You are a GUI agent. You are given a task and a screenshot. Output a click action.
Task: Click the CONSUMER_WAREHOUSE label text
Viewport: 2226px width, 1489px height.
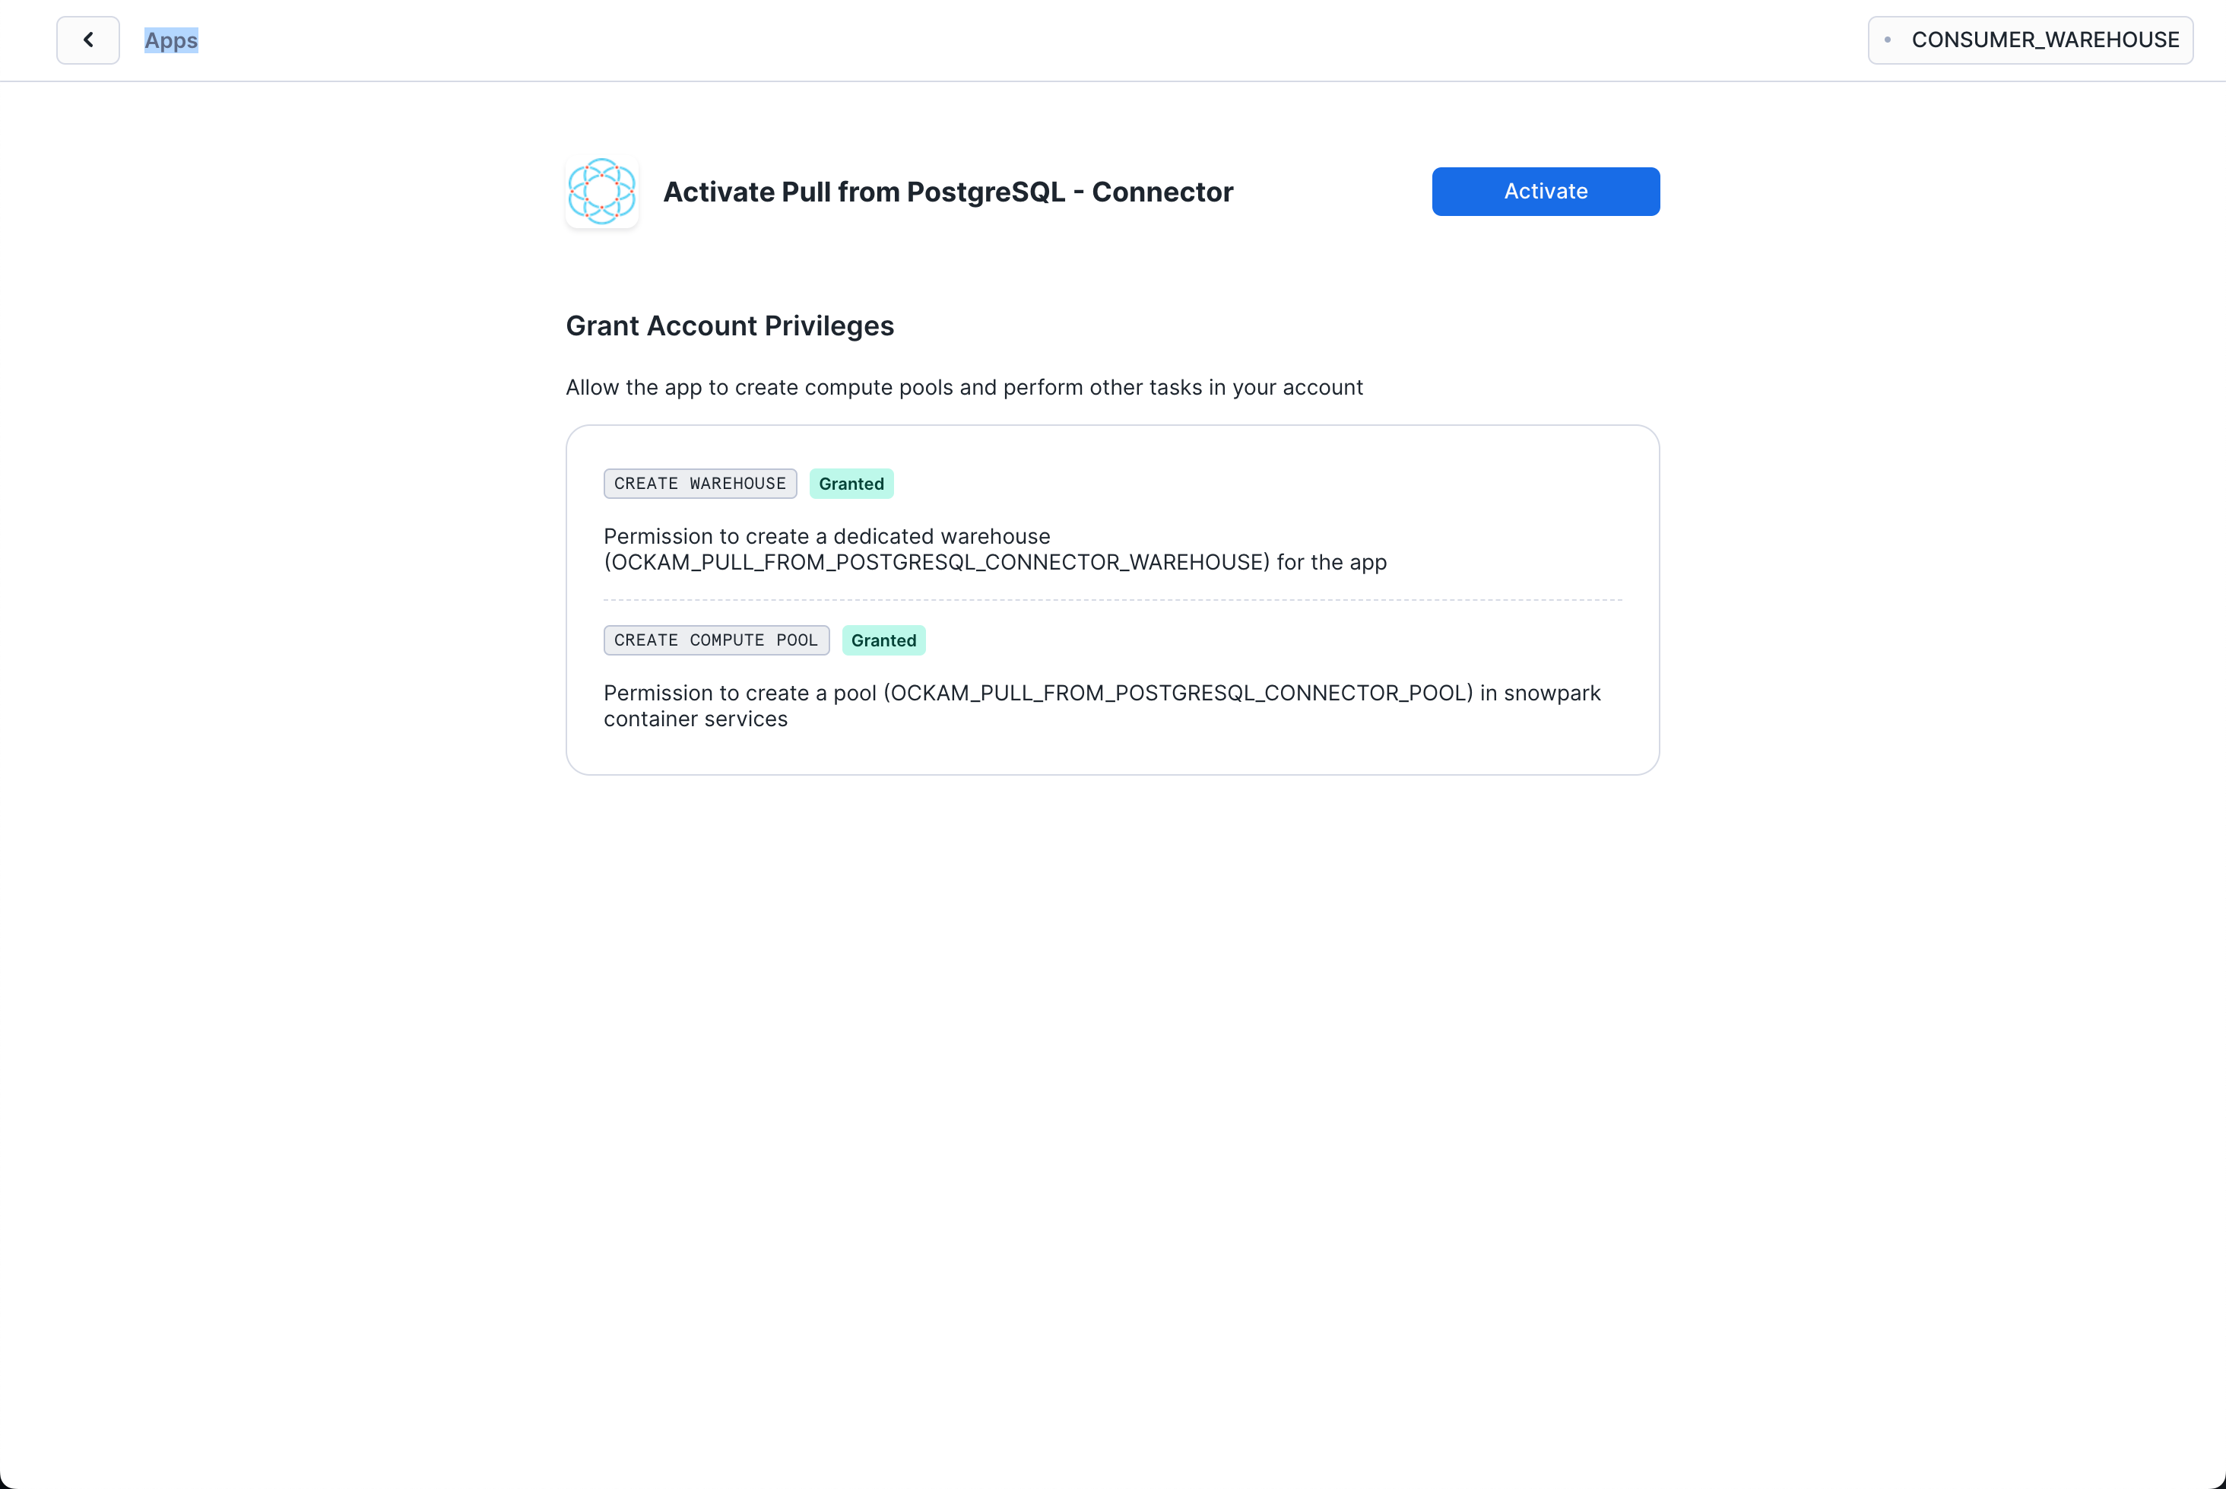point(2045,40)
